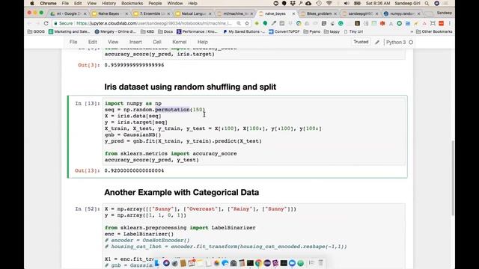Open the tappy bookmarks folder

pos(332,31)
